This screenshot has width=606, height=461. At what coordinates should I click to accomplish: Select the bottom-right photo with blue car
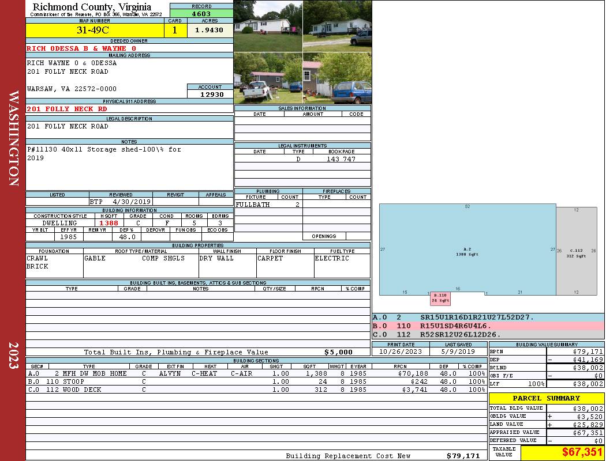pos(337,78)
